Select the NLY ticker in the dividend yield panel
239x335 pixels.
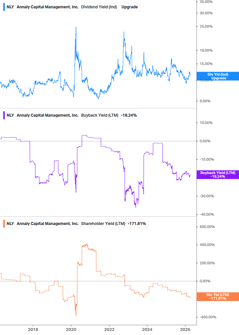pyautogui.click(x=10, y=7)
